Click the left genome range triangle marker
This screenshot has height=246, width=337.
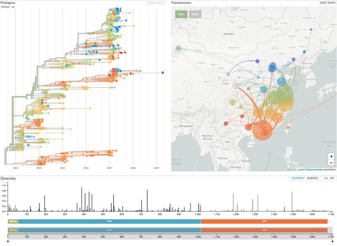point(8,241)
